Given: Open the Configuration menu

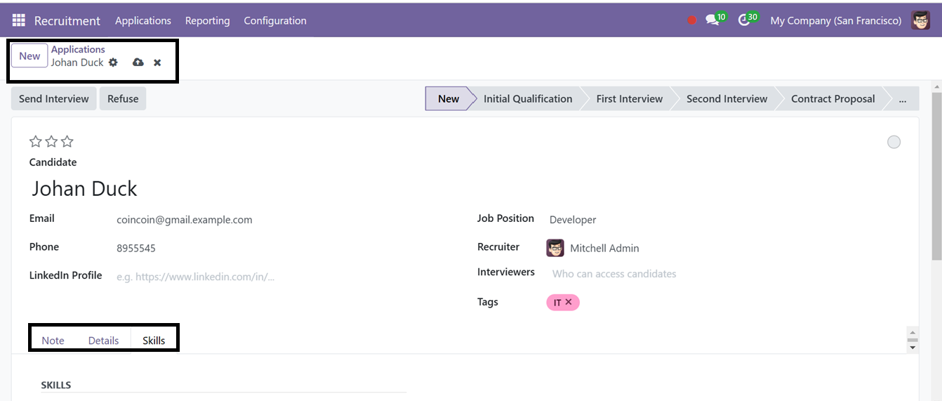Looking at the screenshot, I should [x=275, y=20].
